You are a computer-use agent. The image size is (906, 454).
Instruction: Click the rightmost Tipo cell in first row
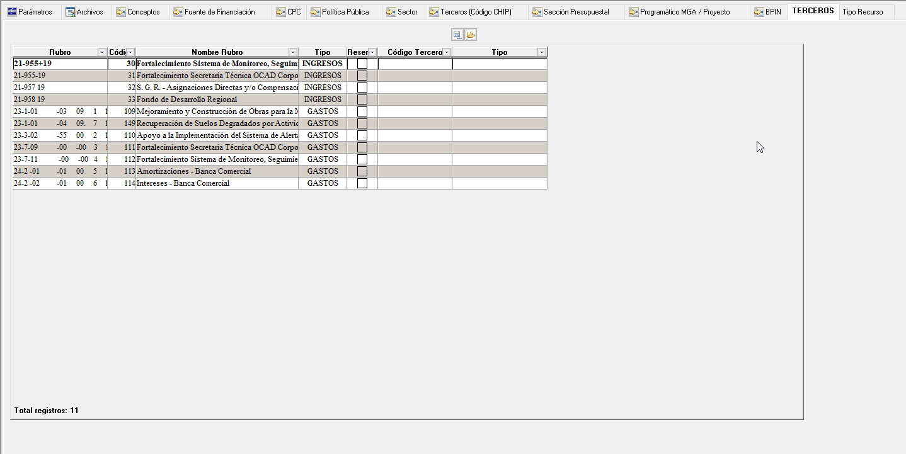click(499, 64)
